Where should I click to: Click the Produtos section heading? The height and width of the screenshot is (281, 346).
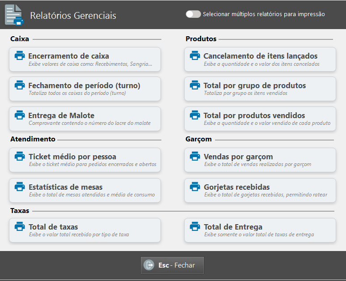tap(201, 39)
